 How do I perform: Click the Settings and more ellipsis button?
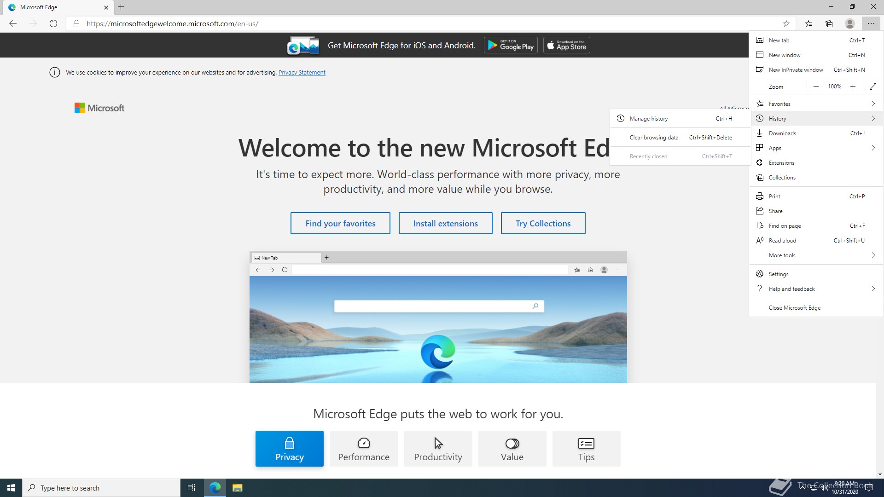871,23
